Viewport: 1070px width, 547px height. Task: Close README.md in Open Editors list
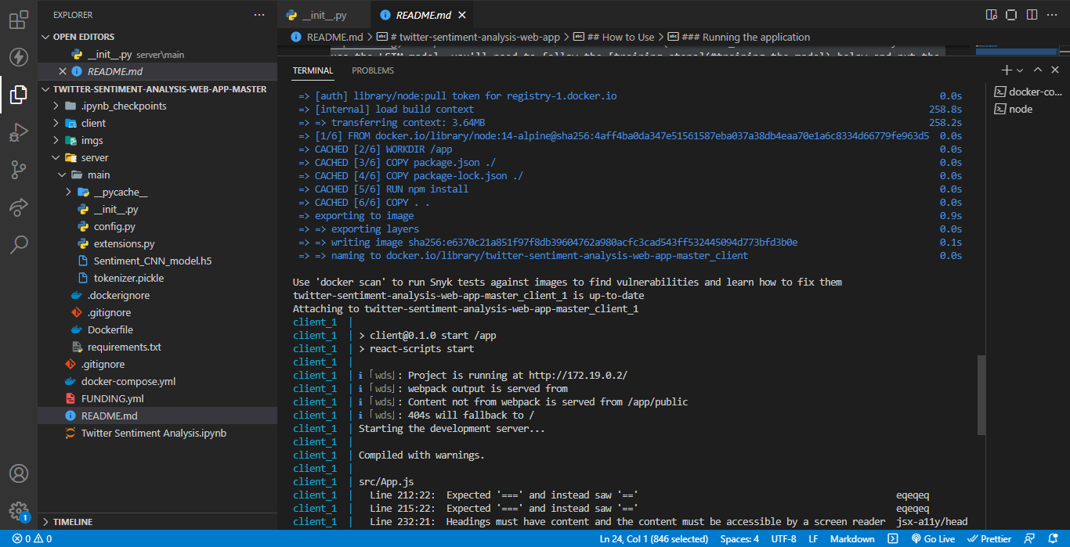point(63,71)
